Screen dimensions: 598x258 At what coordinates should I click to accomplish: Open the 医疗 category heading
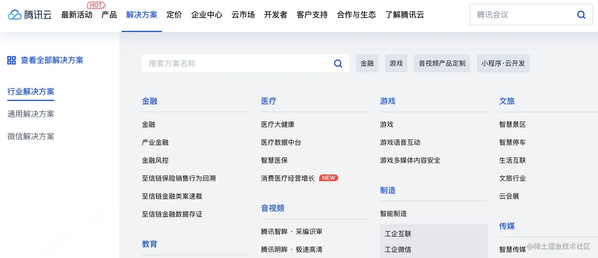coord(269,101)
